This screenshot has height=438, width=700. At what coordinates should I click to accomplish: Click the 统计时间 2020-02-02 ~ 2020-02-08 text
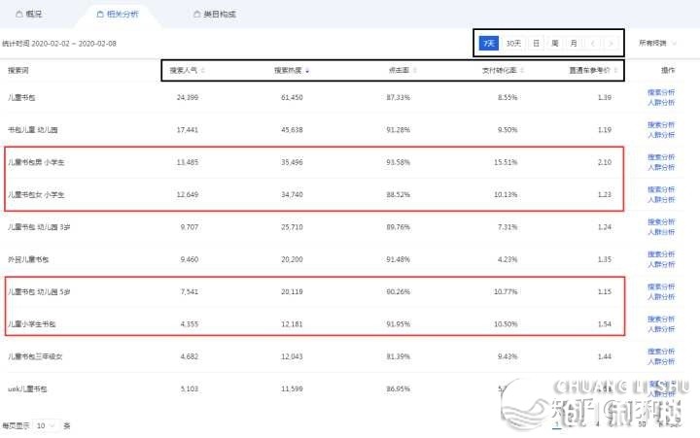[x=59, y=44]
